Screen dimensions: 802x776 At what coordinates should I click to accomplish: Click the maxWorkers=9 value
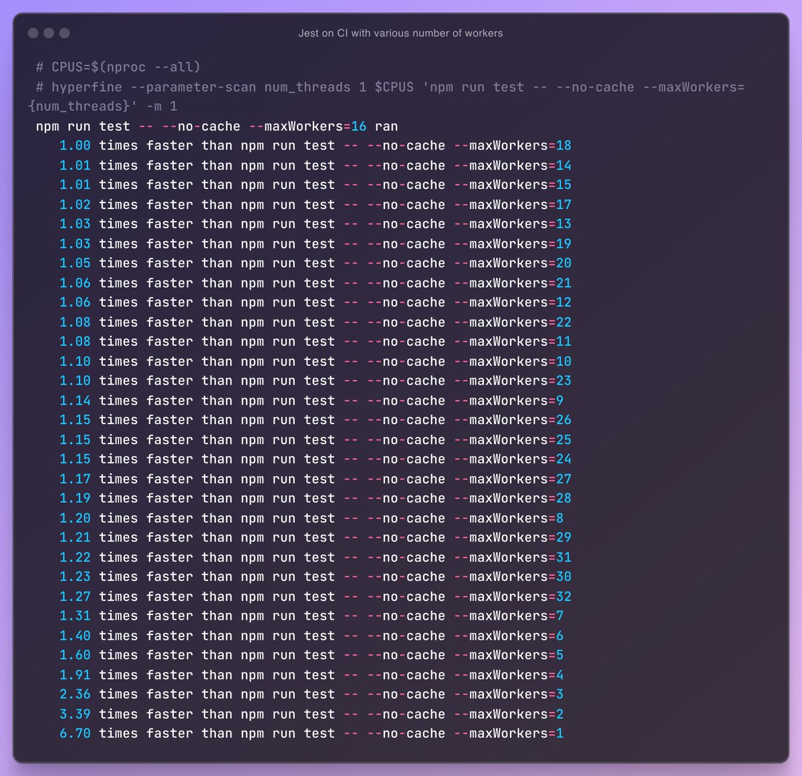(x=559, y=401)
